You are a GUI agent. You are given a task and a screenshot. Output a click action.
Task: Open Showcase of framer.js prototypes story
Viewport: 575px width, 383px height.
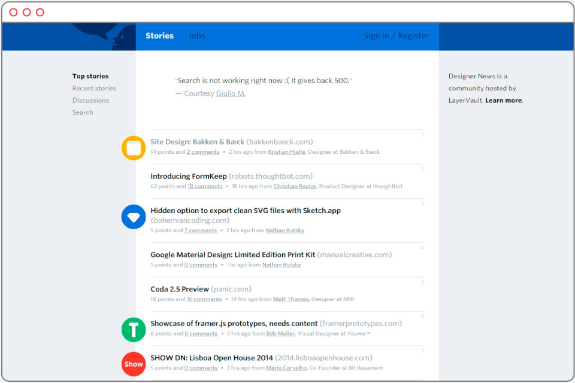point(234,324)
